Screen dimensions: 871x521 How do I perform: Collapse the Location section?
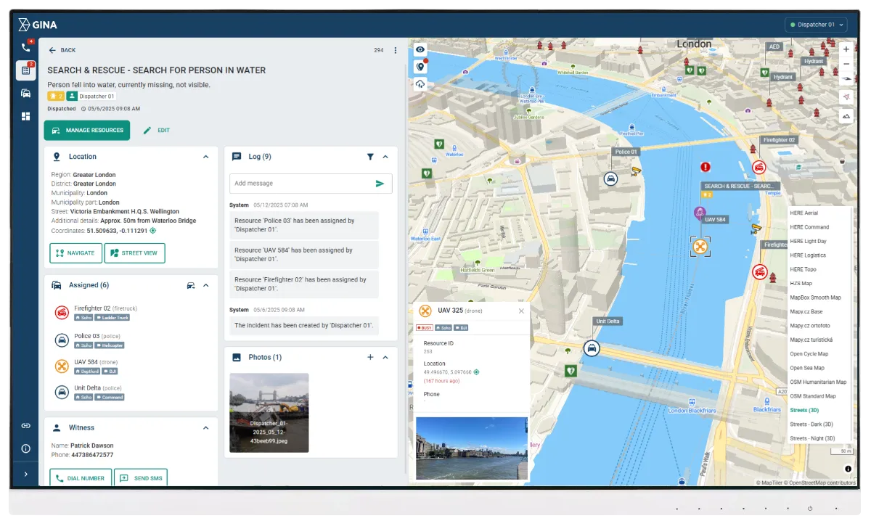click(x=205, y=156)
